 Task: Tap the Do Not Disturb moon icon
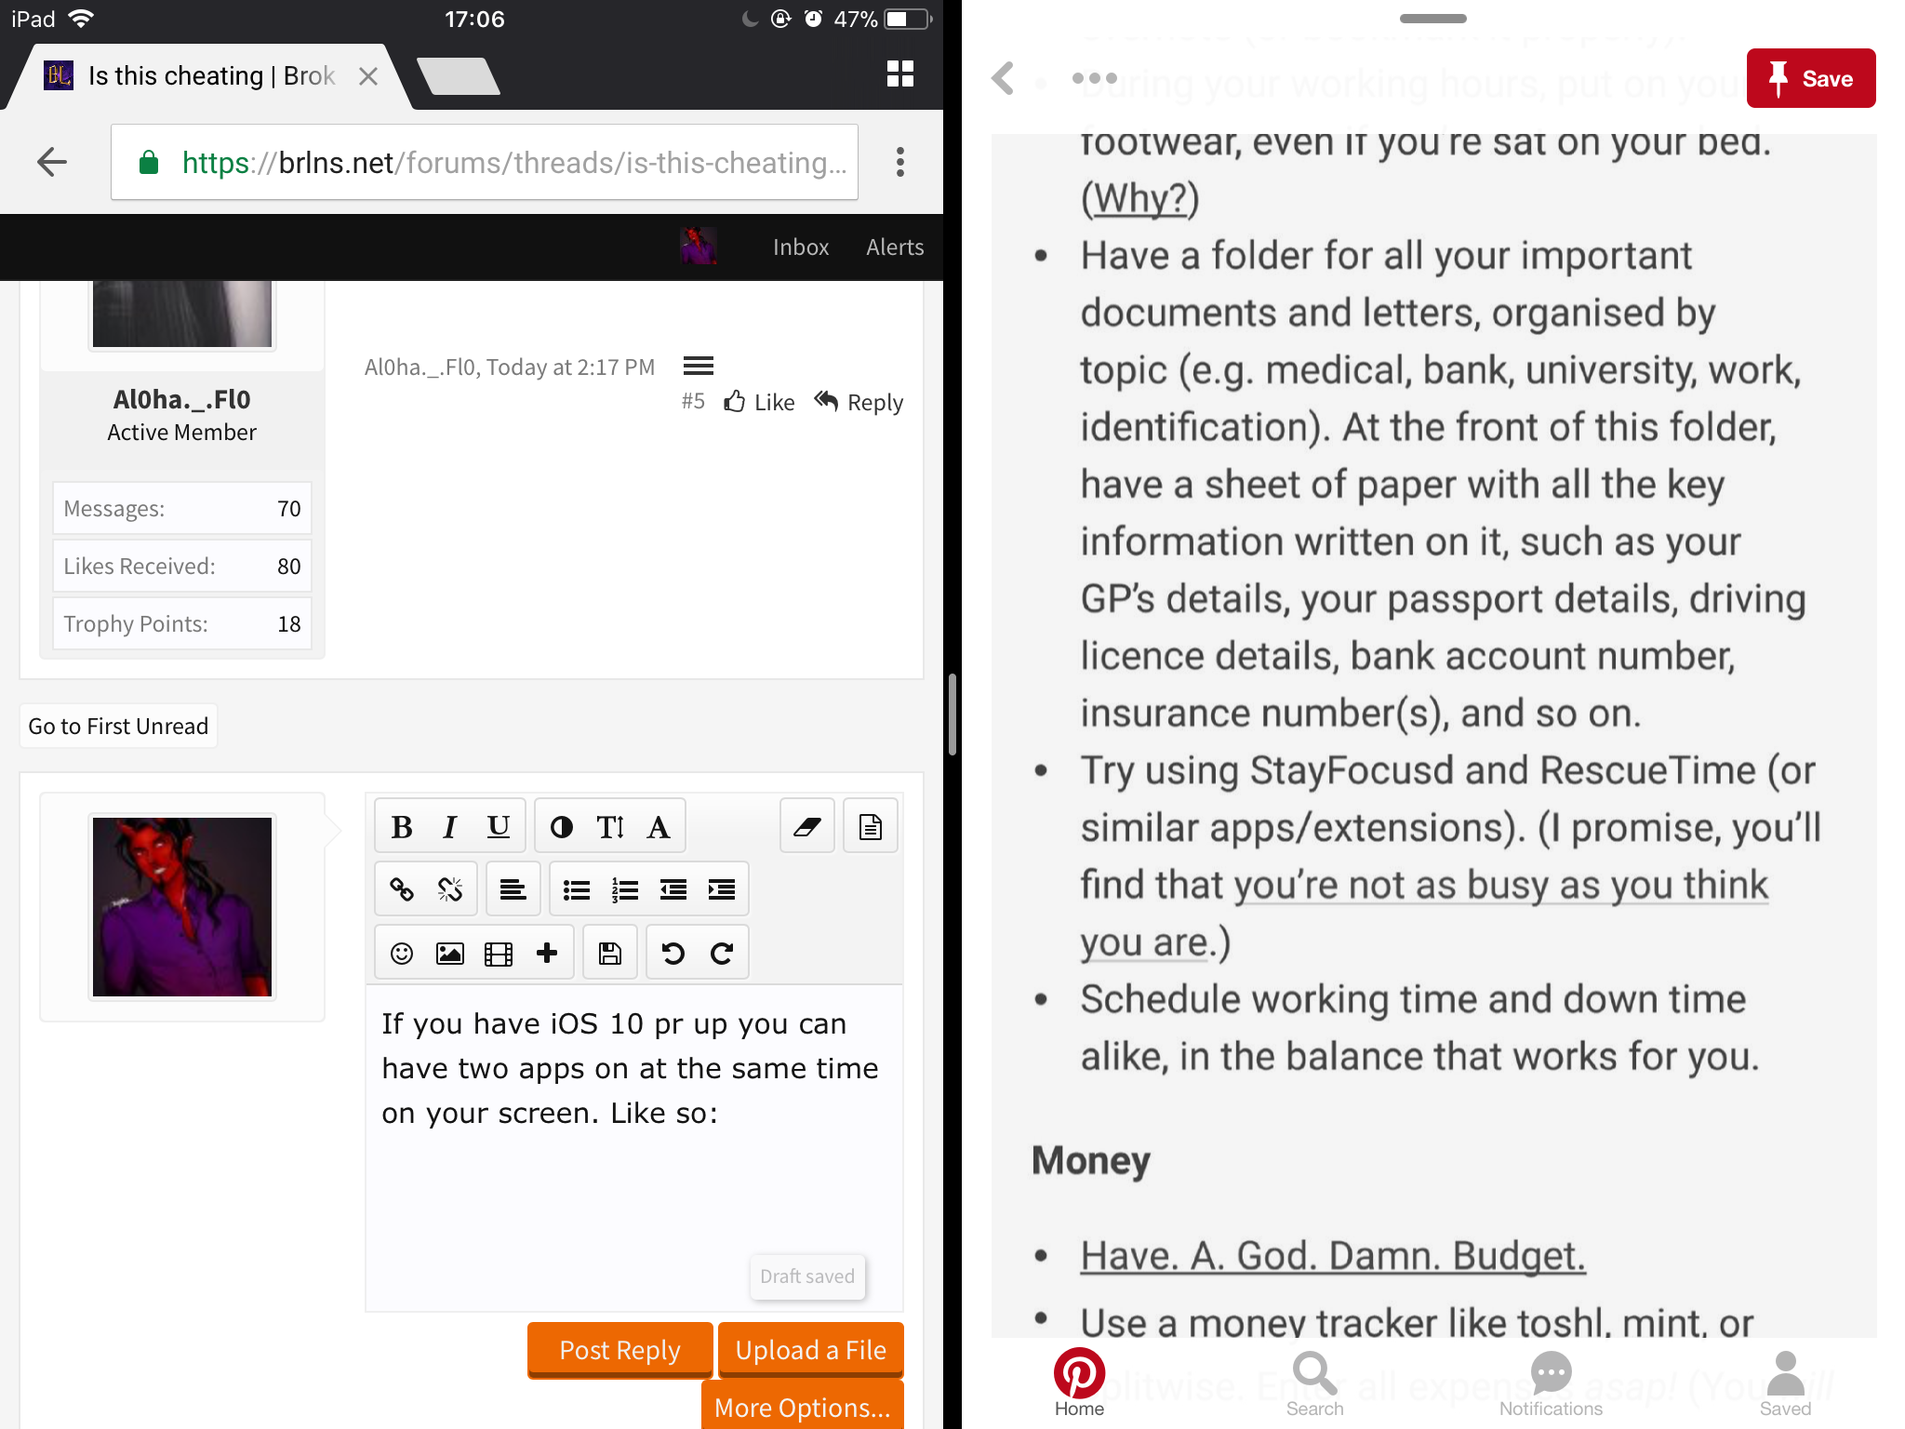point(750,19)
